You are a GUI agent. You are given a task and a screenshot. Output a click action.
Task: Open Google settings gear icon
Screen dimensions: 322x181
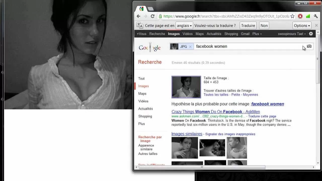coord(311,34)
